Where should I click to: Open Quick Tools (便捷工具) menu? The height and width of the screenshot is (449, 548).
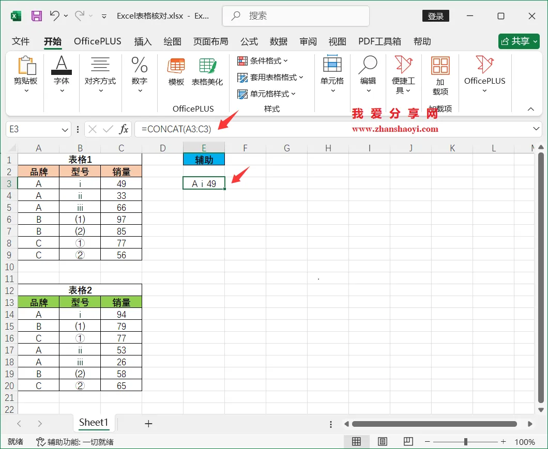point(403,74)
